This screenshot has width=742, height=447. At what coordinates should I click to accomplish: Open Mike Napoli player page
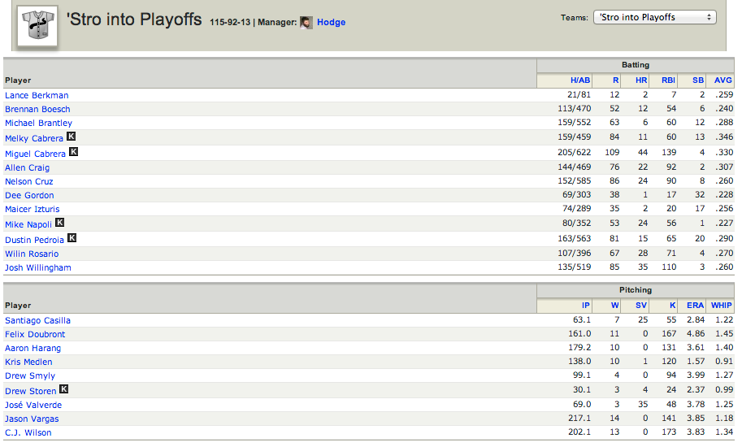[x=28, y=224]
